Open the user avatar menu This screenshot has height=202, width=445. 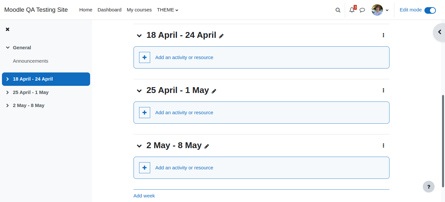point(380,10)
